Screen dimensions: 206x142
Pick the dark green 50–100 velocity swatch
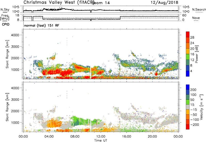click(x=188, y=97)
